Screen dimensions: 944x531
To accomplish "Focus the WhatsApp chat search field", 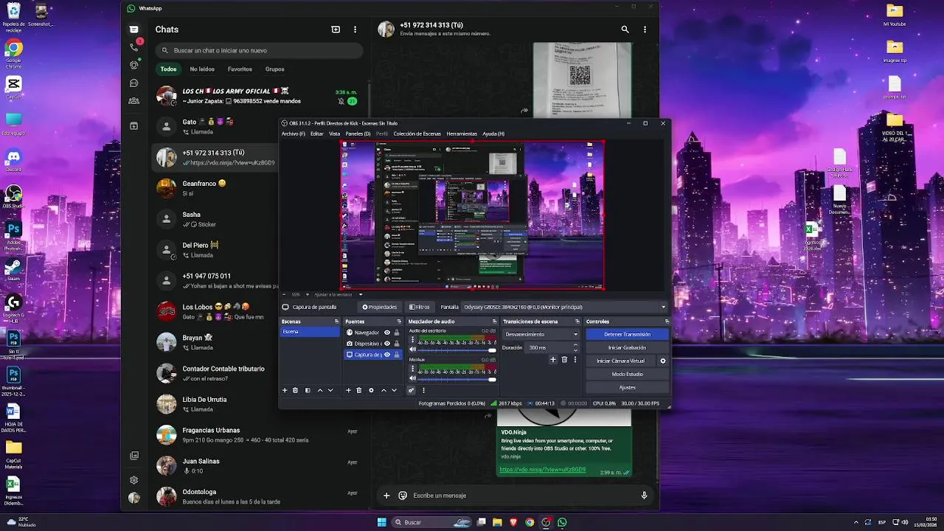I will pos(259,50).
